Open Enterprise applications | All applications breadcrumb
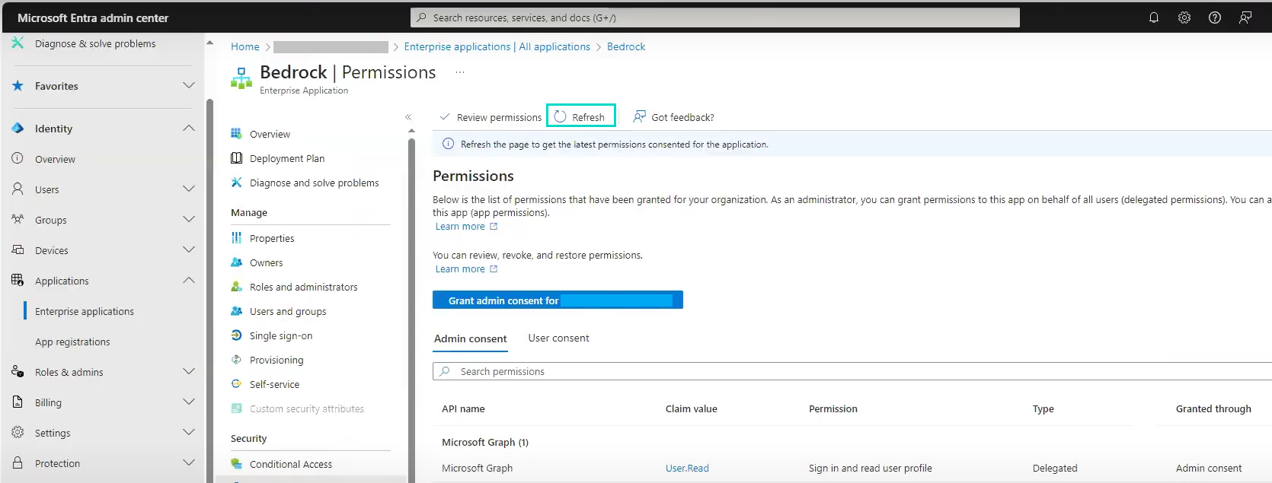 click(497, 46)
